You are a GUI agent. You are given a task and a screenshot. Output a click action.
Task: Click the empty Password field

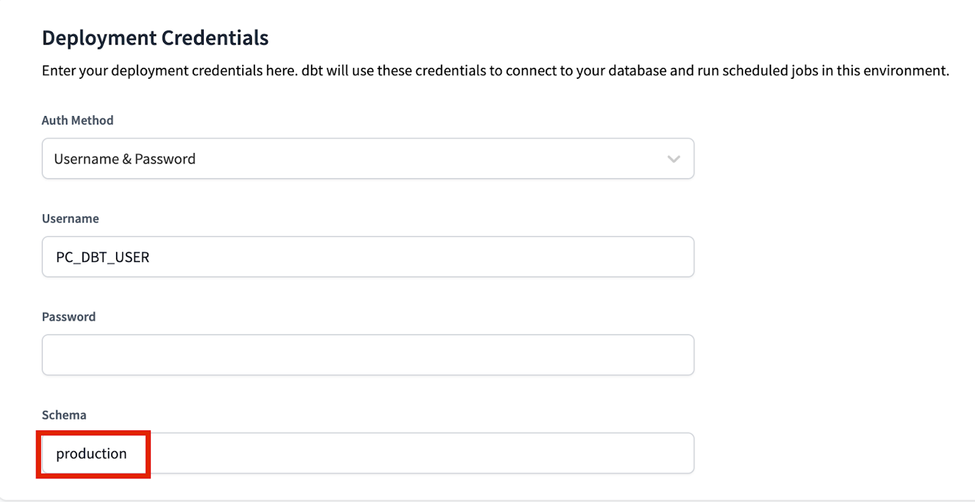click(x=368, y=355)
